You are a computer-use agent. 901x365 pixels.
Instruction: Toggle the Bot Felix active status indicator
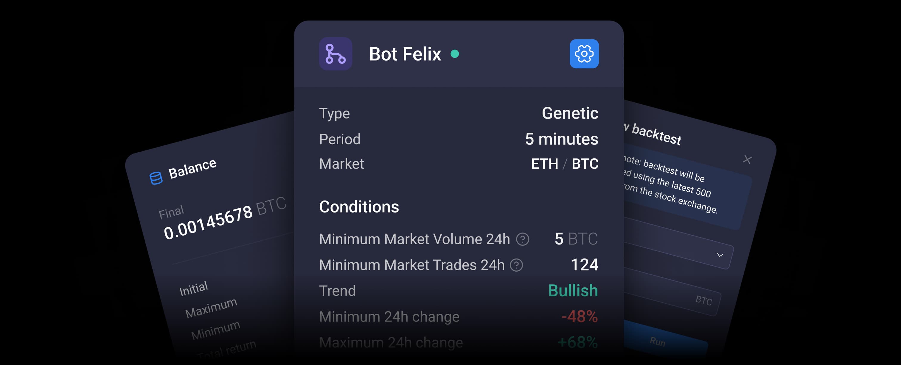(455, 54)
